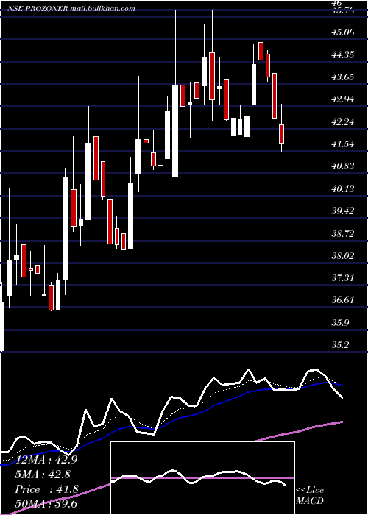Select the 41.54 price axis label

pos(343,144)
